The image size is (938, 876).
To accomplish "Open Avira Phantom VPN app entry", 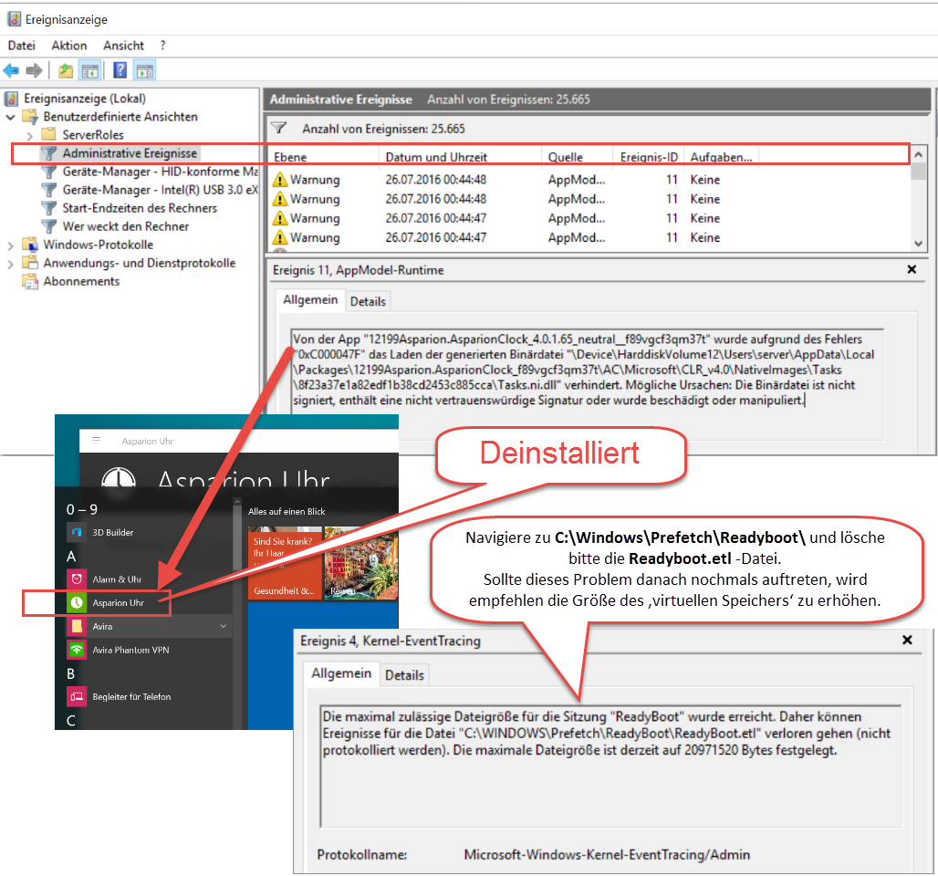I will point(130,650).
